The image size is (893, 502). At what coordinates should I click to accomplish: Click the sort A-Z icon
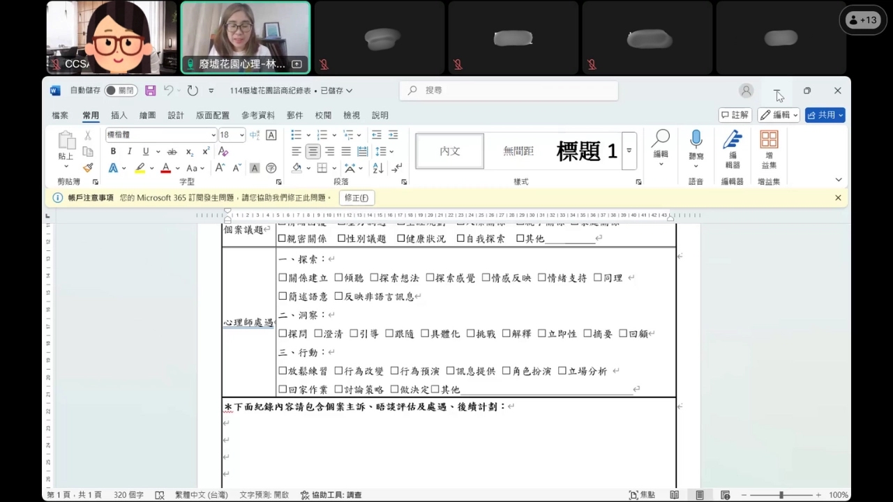click(x=378, y=168)
